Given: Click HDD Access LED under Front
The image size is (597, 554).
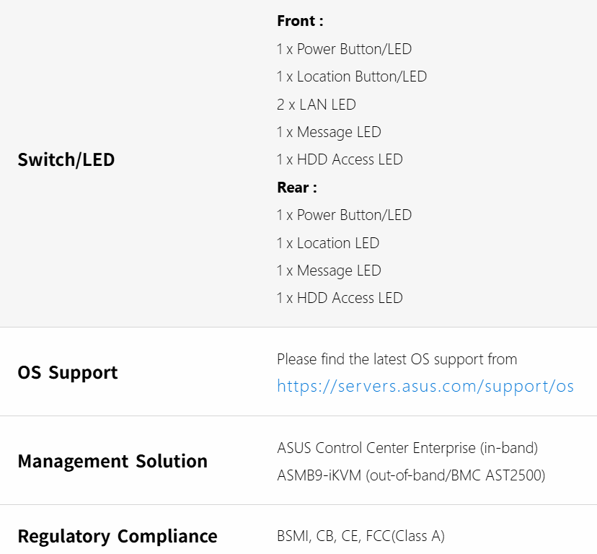Looking at the screenshot, I should [340, 160].
